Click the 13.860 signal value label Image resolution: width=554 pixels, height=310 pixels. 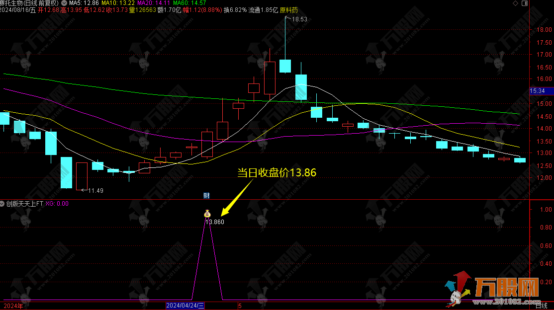pos(215,222)
